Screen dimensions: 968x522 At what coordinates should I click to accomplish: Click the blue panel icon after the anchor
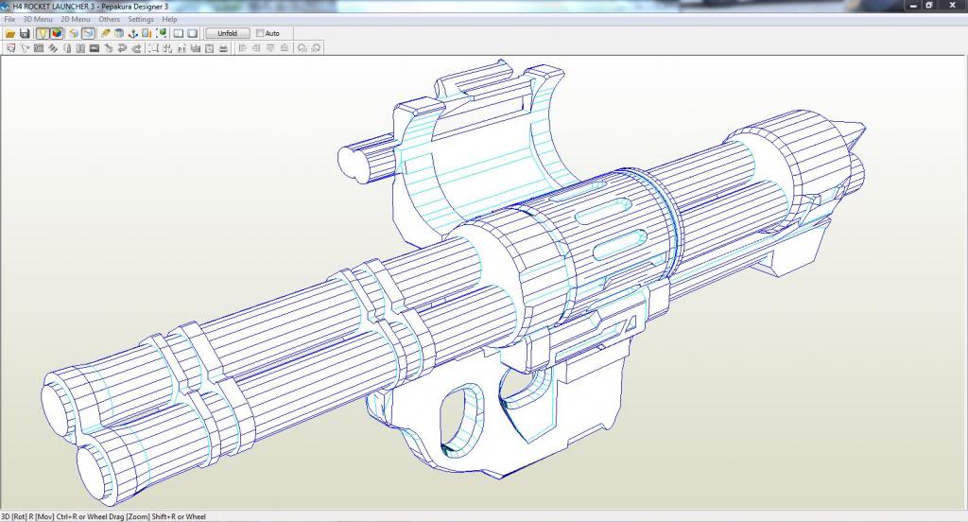[147, 33]
